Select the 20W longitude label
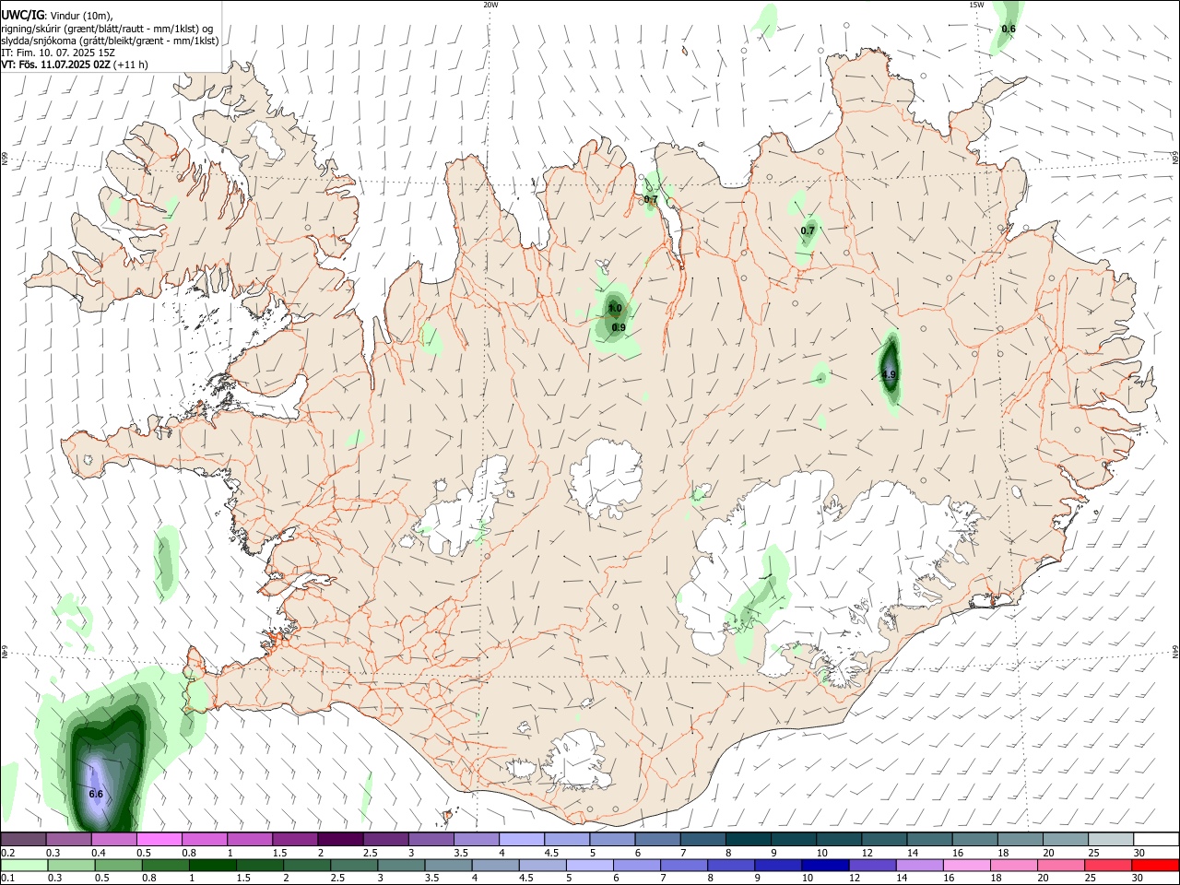This screenshot has width=1180, height=885. point(490,5)
